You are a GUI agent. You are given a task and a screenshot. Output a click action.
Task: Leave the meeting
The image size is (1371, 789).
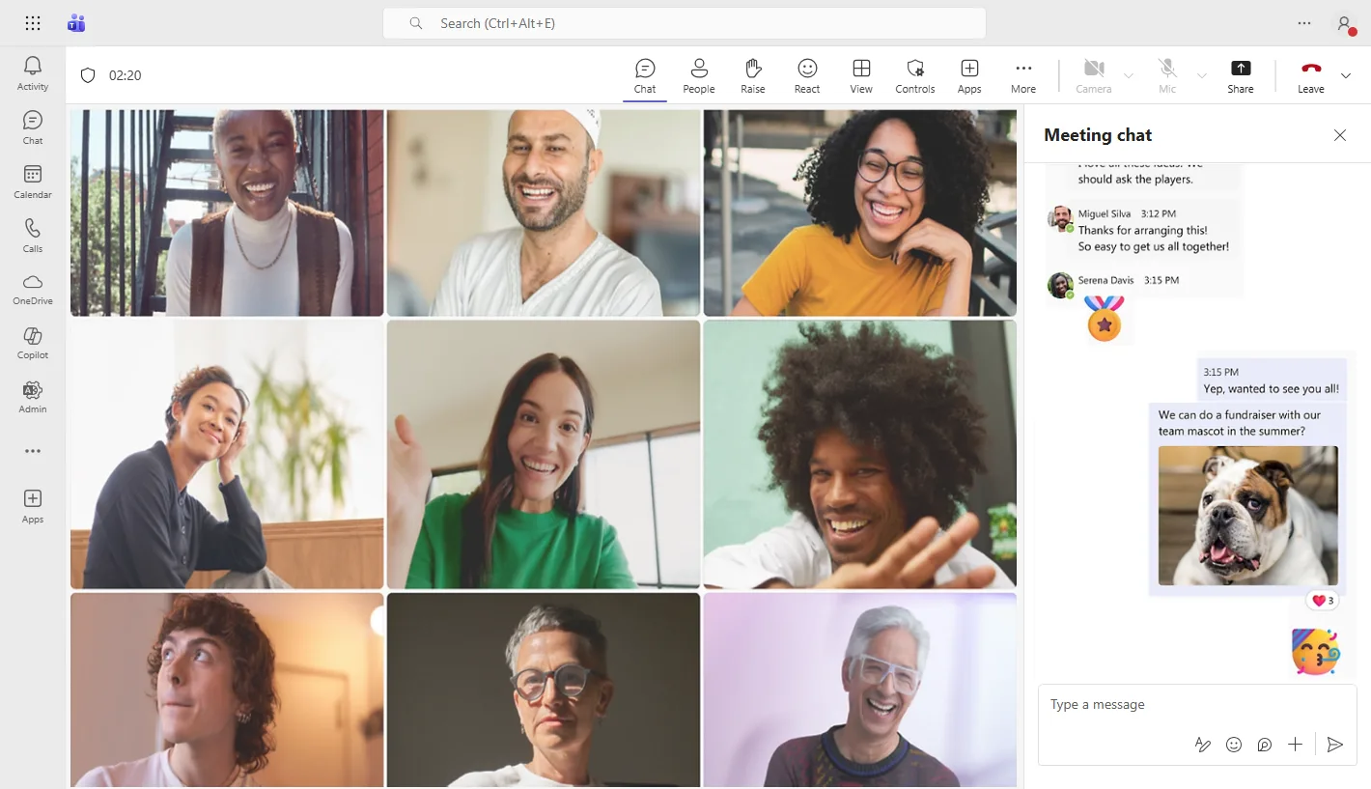pyautogui.click(x=1310, y=75)
